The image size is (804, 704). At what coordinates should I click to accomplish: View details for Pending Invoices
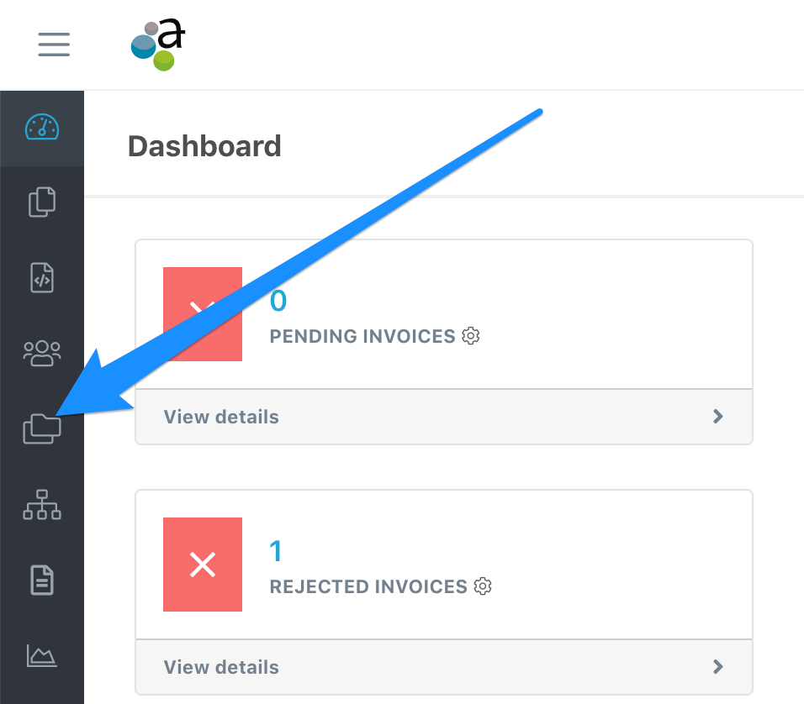pos(221,417)
